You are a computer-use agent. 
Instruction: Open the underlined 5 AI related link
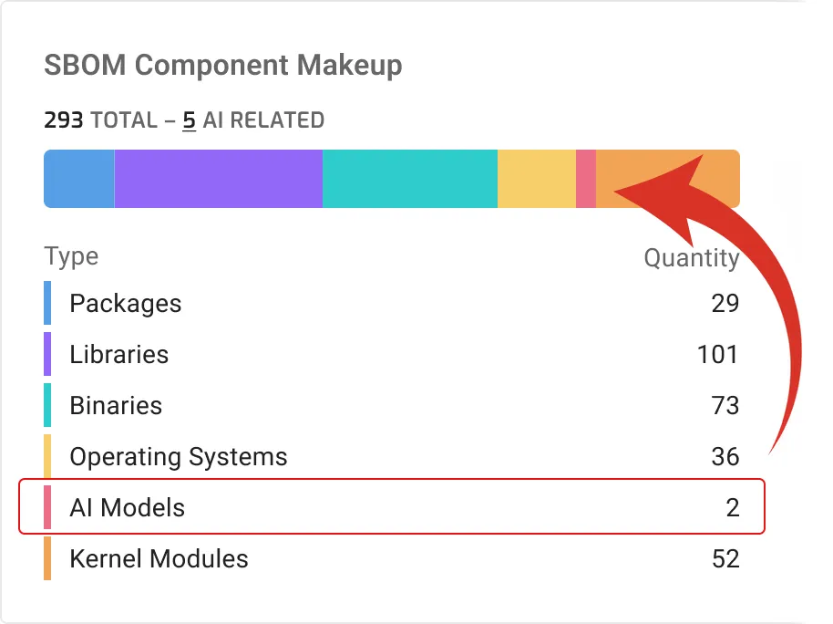coord(190,120)
